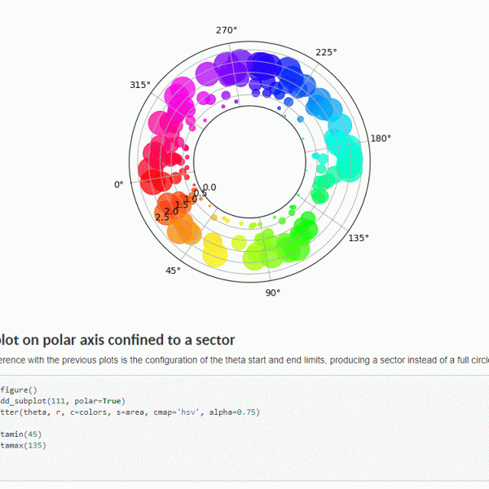Click the 45° angle label
489x489 pixels.
pos(173,271)
